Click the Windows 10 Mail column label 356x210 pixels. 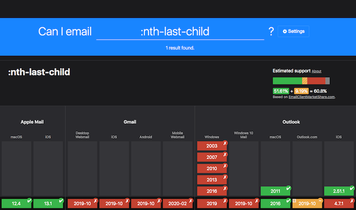click(244, 135)
